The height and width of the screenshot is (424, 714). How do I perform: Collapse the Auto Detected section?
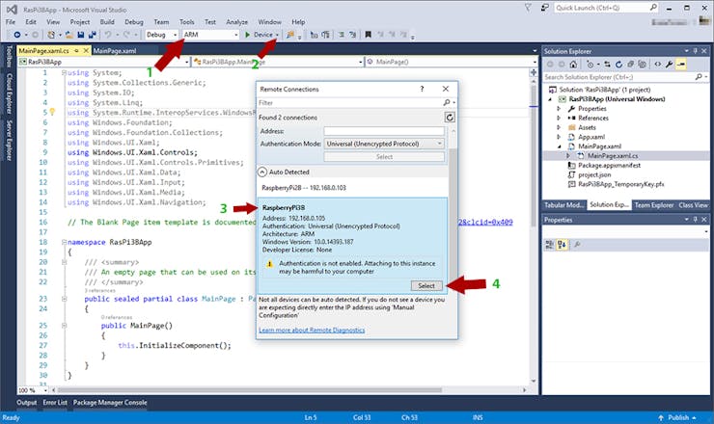pyautogui.click(x=262, y=172)
